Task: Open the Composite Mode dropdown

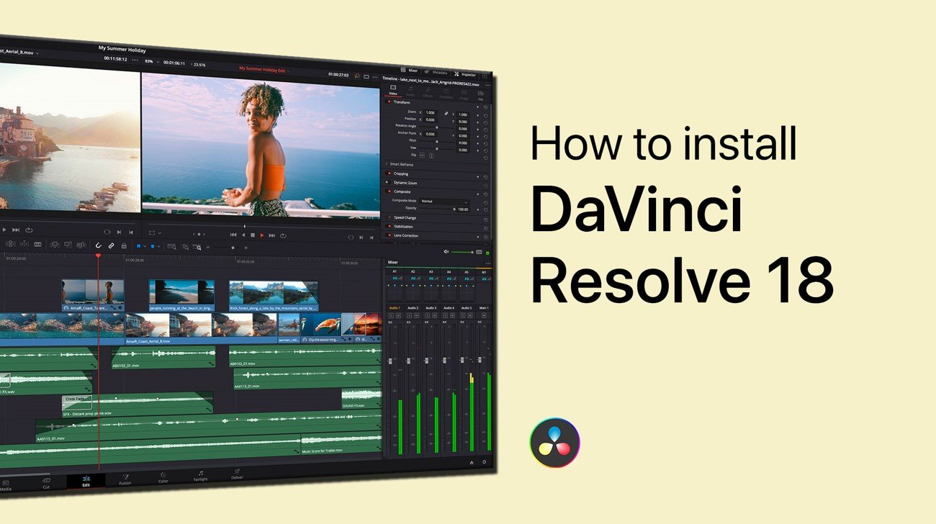Action: pyautogui.click(x=444, y=202)
